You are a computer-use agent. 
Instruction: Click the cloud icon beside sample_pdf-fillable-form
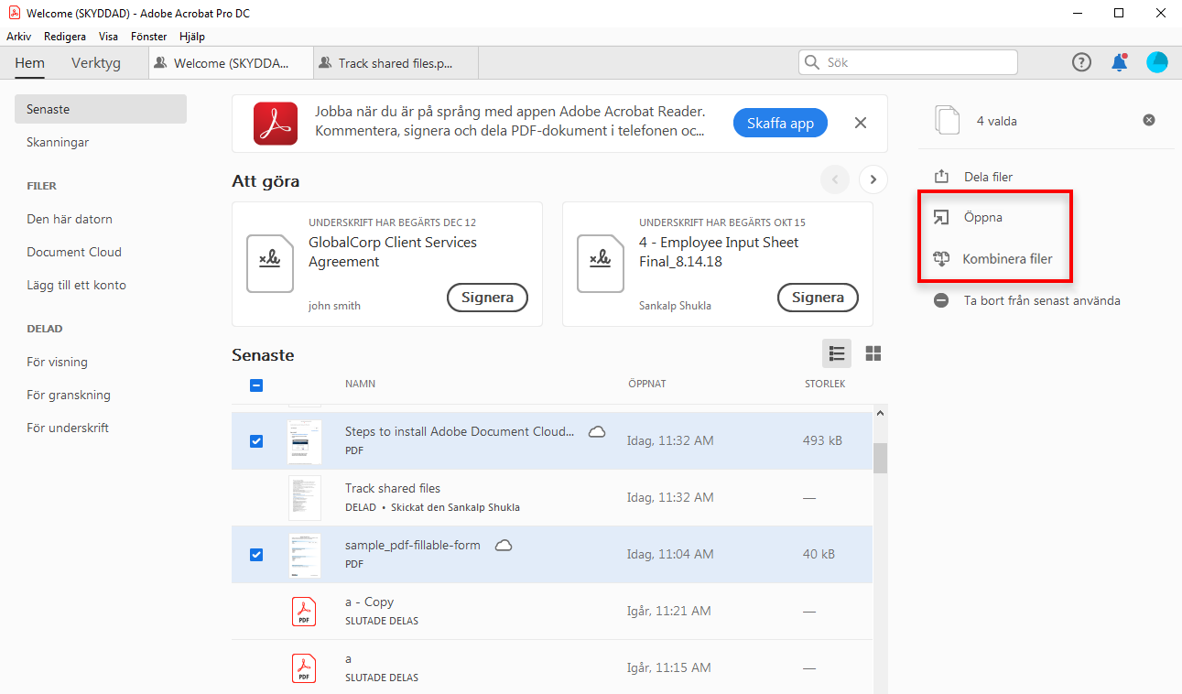pyautogui.click(x=504, y=546)
